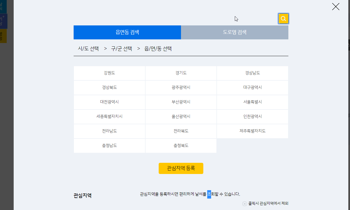This screenshot has height=210, width=350.
Task: Pick 대구광역시 in the region grid
Action: click(x=252, y=88)
